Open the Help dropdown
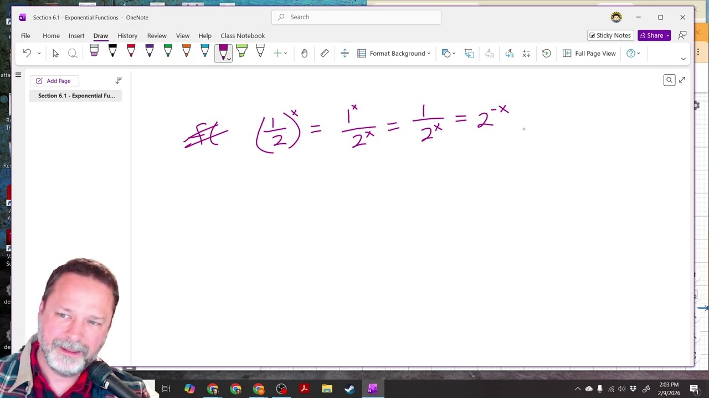Image resolution: width=709 pixels, height=398 pixels. [x=633, y=53]
